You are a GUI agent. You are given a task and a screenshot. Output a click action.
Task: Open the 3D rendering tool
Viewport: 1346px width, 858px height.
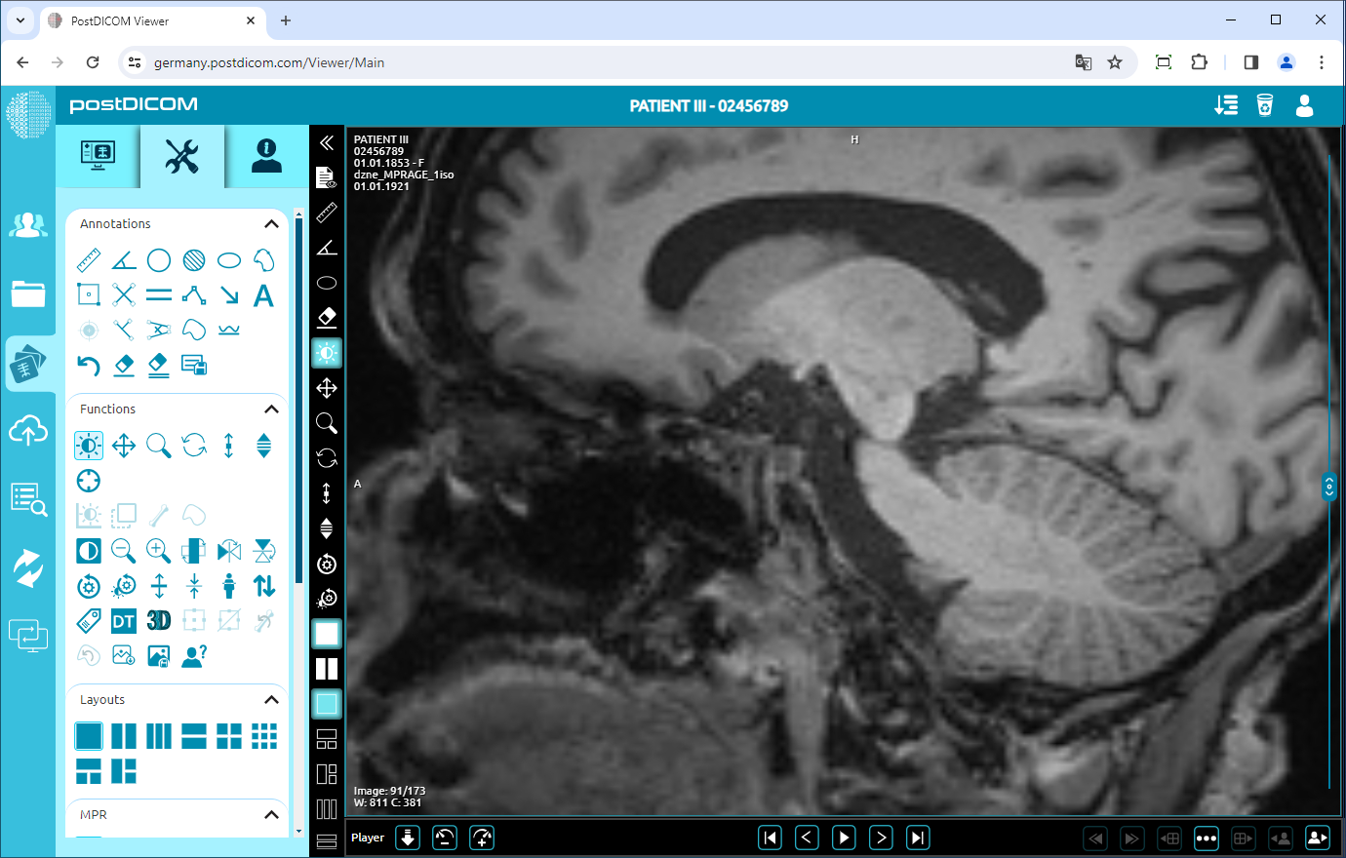158,619
